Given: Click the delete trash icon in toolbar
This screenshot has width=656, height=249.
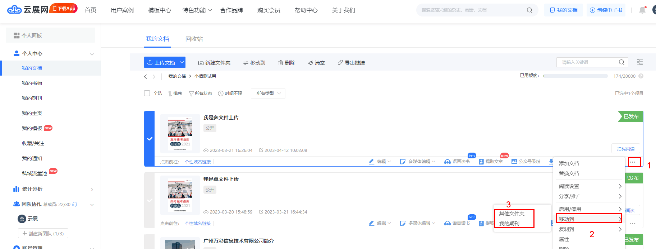Looking at the screenshot, I should pyautogui.click(x=281, y=63).
